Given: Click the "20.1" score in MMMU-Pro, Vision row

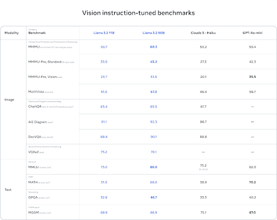Looking at the screenshot, I should 203,77.
